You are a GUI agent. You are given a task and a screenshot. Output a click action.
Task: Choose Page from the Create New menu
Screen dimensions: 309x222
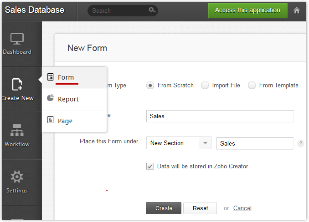pos(65,121)
